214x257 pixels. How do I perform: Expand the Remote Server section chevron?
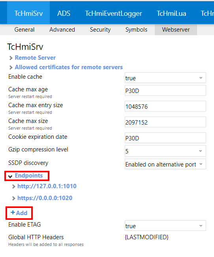pos(11,58)
